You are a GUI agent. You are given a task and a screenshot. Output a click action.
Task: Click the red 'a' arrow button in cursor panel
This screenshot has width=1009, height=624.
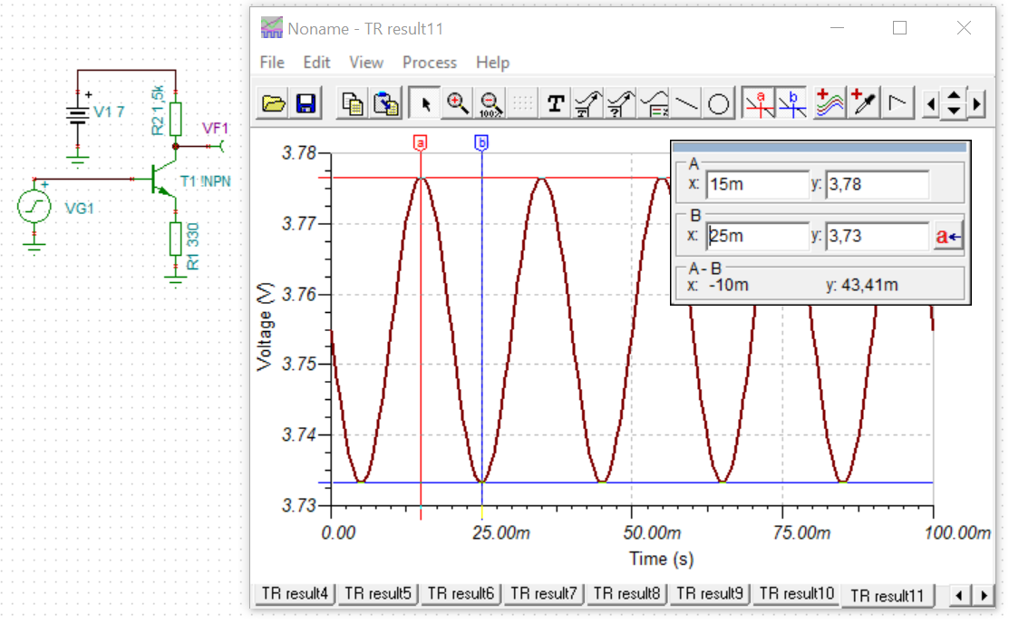coord(948,237)
